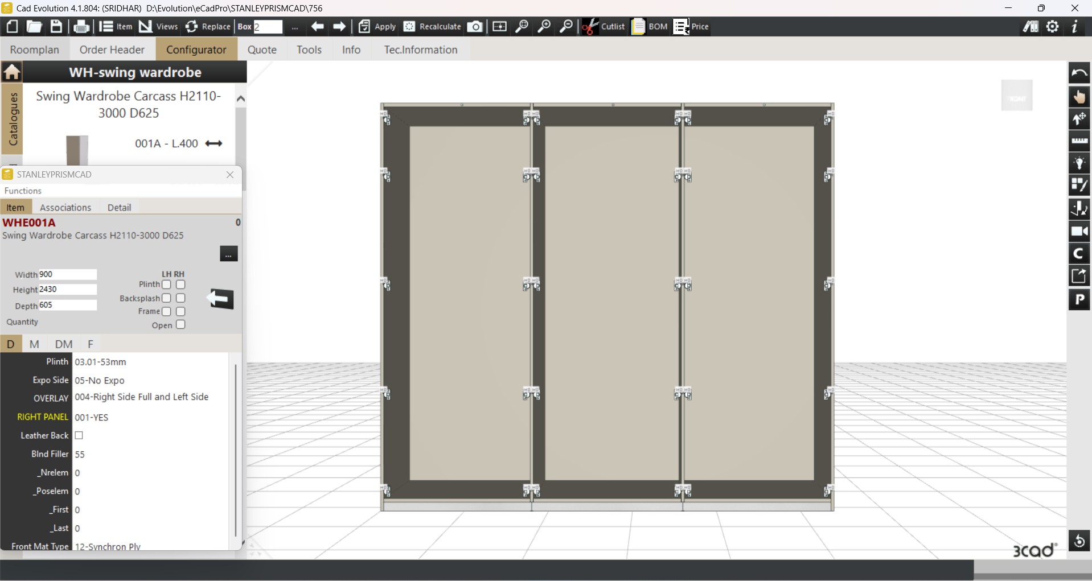The height and width of the screenshot is (581, 1092).
Task: Select the hand pan tool
Action: coord(1079,97)
